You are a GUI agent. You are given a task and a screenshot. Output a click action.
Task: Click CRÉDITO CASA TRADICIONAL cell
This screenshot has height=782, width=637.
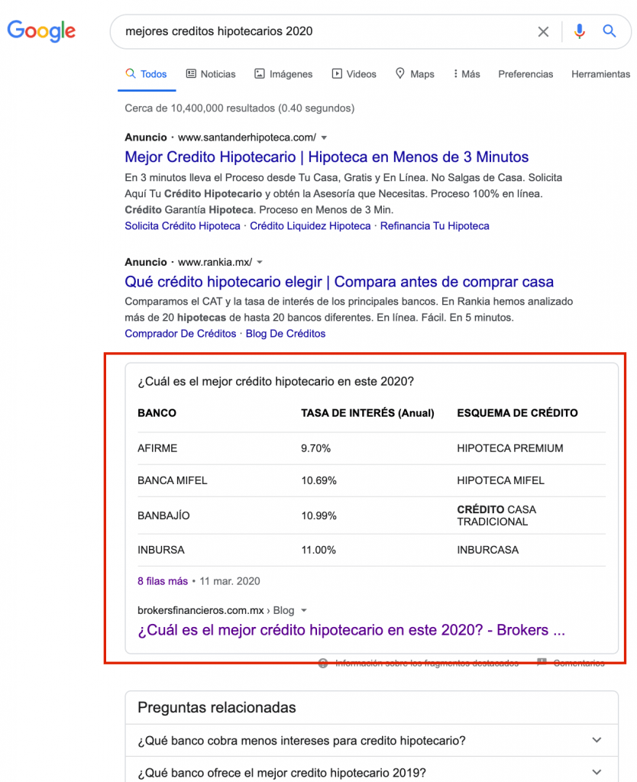click(496, 515)
